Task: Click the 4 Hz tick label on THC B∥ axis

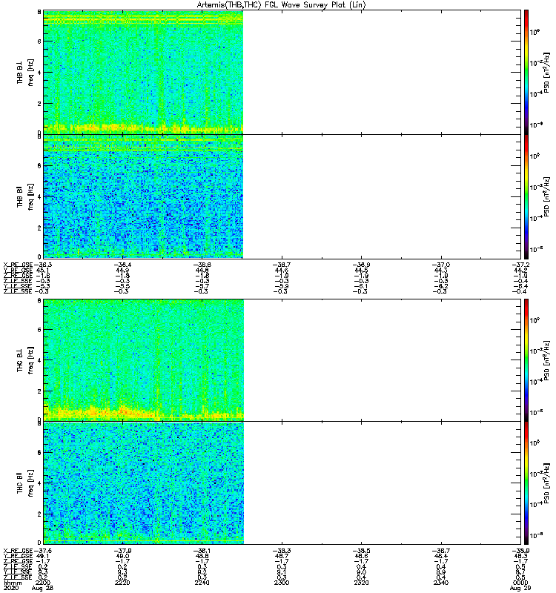Action: (39, 483)
